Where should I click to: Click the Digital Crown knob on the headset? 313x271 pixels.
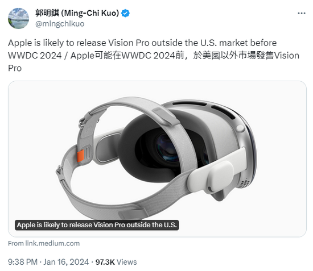point(240,128)
